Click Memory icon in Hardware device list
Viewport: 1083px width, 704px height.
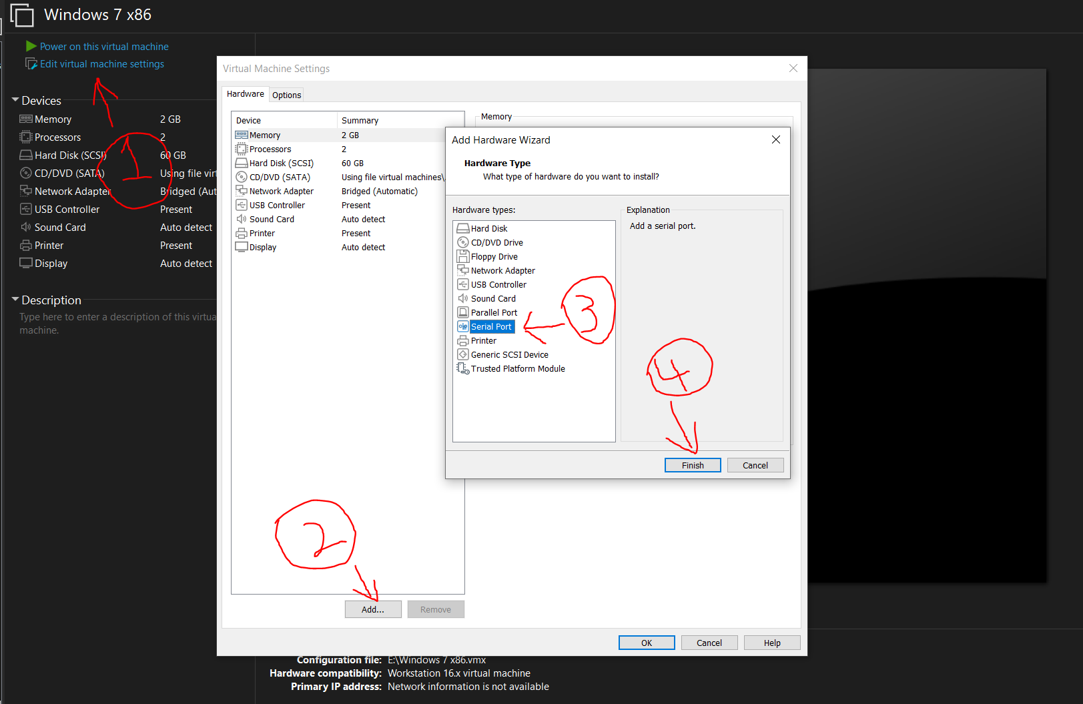tap(242, 135)
